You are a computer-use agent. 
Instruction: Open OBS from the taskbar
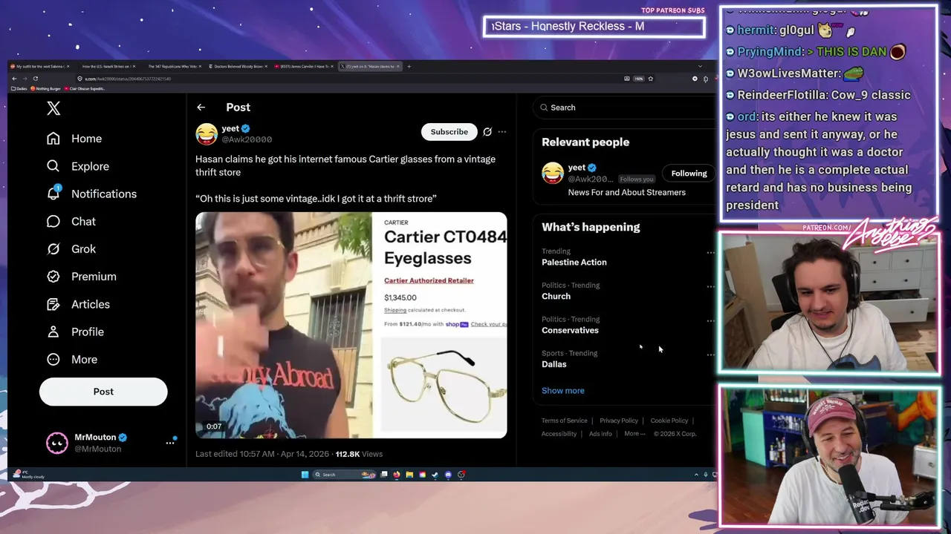click(x=461, y=475)
